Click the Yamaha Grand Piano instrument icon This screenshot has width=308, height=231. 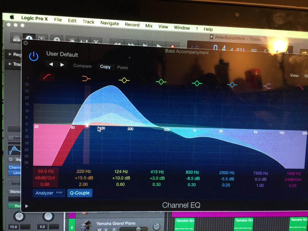point(86,226)
